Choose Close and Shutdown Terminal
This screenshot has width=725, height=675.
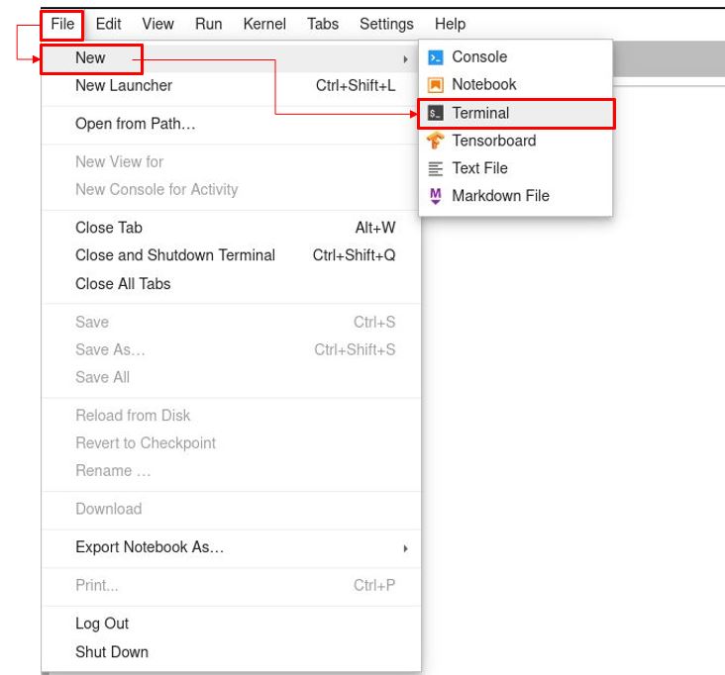(x=175, y=255)
